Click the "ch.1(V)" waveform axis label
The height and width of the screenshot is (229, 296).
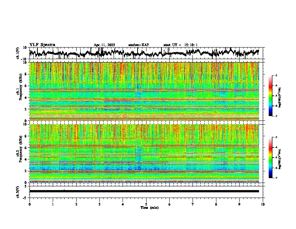pyautogui.click(x=18, y=53)
